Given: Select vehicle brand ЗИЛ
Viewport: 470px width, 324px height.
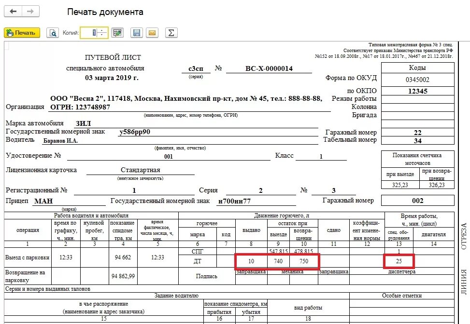Looking at the screenshot, I should (x=83, y=123).
